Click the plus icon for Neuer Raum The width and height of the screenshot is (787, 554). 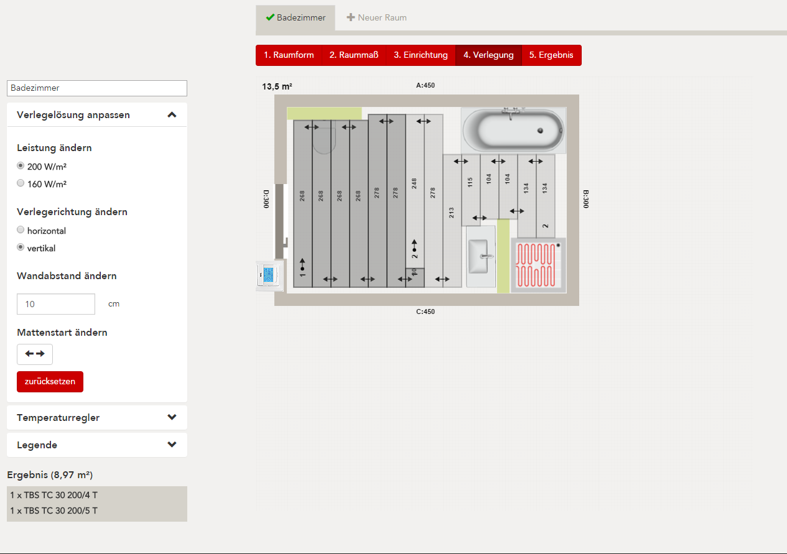351,17
